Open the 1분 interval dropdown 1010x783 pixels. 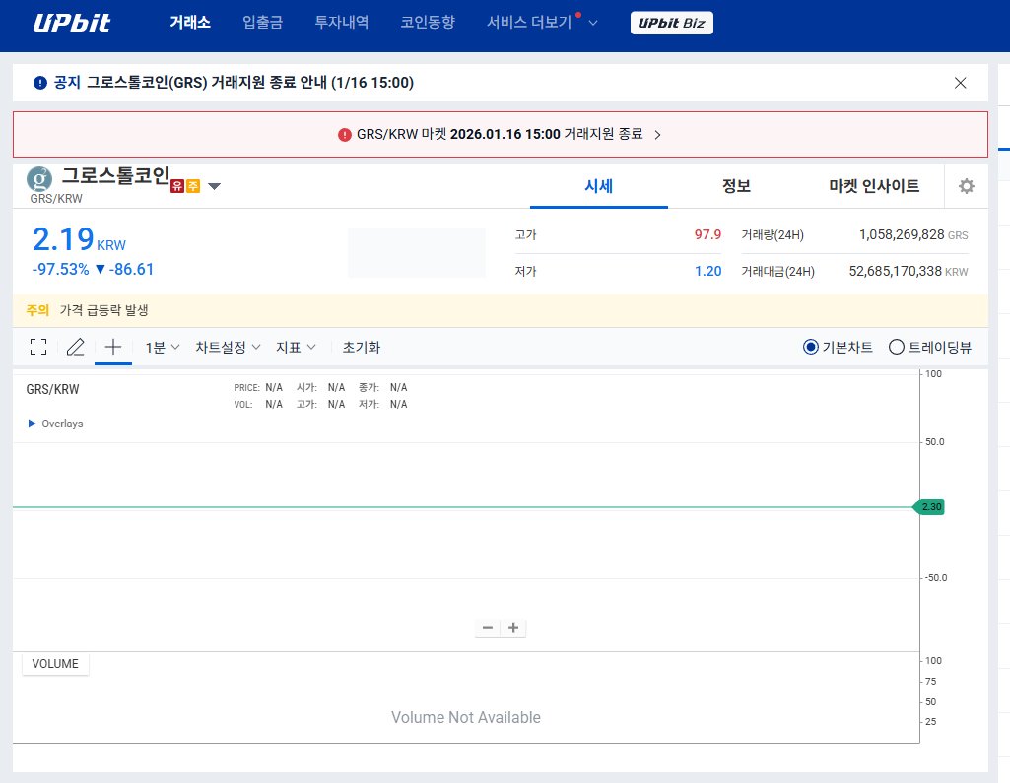[161, 347]
